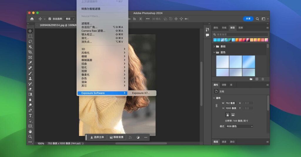This screenshot has width=301, height=157.
Task: Collapse the 画布 section
Action: click(x=214, y=98)
